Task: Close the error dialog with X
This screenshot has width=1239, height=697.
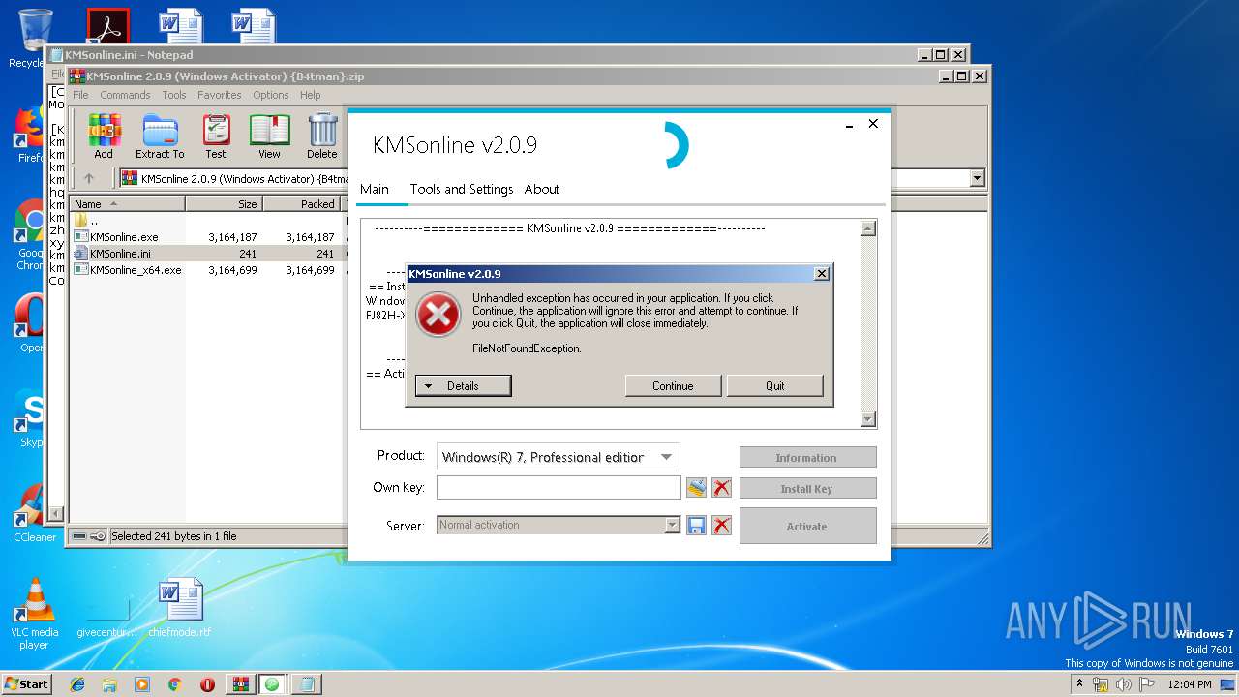Action: coord(822,274)
